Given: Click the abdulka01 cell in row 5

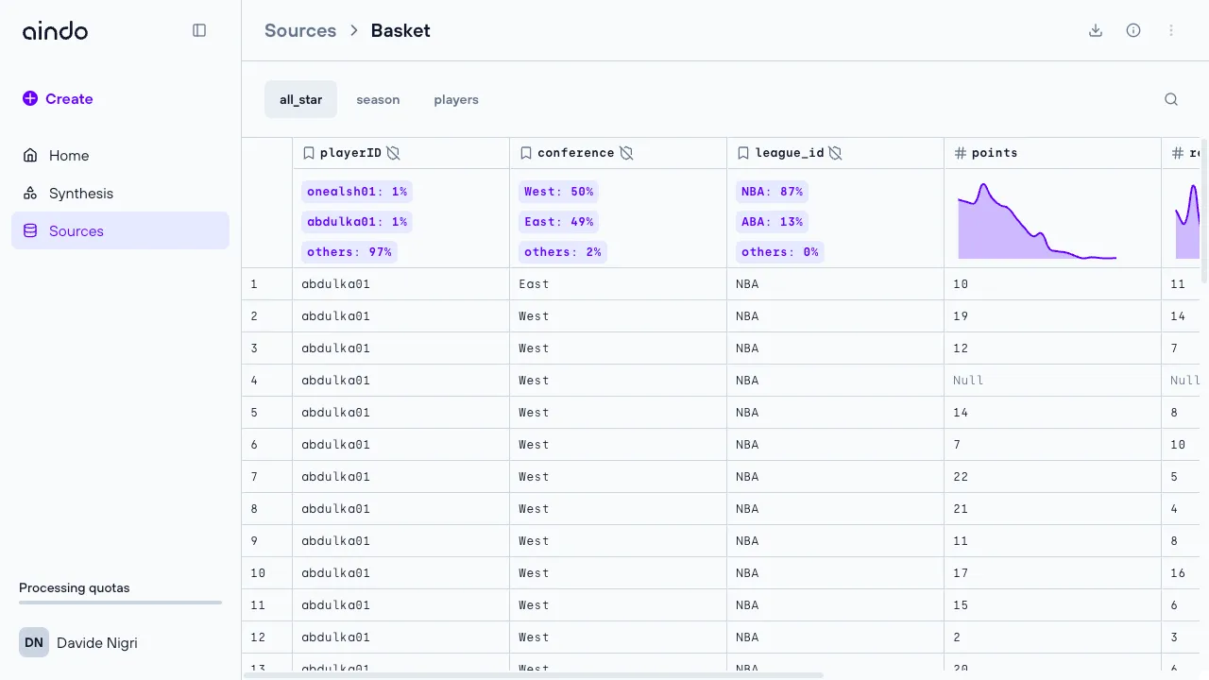Looking at the screenshot, I should tap(401, 413).
